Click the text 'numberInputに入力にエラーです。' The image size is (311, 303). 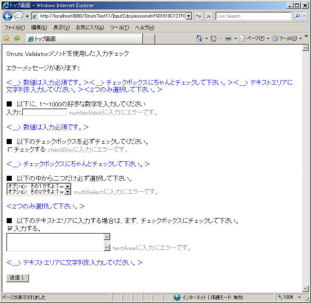point(114,113)
